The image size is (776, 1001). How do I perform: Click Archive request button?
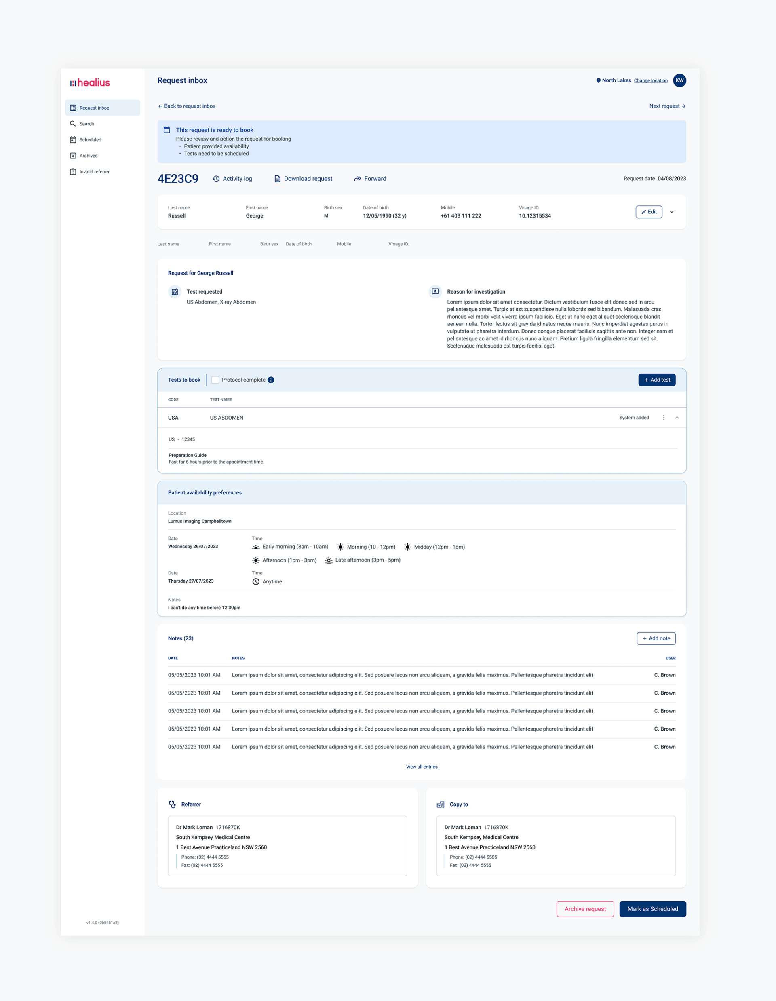pyautogui.click(x=585, y=909)
